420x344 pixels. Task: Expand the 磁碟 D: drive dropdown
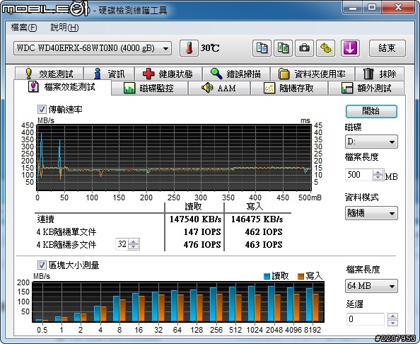click(371, 142)
